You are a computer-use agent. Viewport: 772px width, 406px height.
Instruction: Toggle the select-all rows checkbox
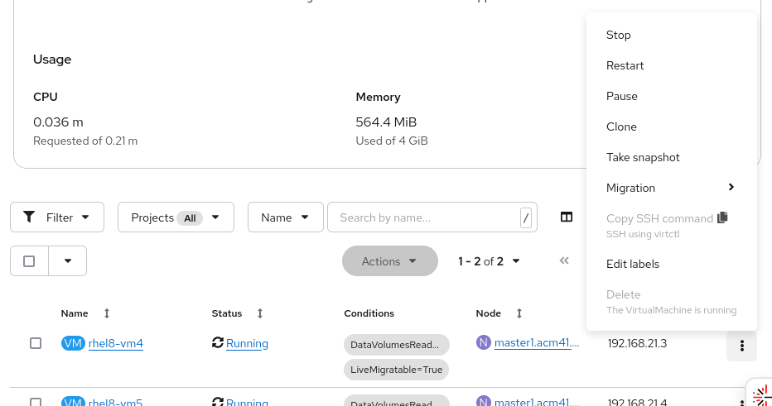[x=30, y=261]
